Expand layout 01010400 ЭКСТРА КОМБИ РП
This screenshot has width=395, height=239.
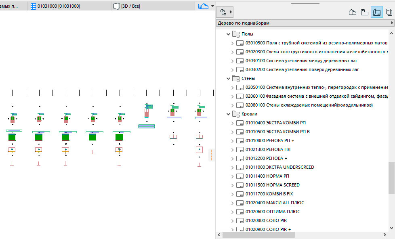point(233,123)
